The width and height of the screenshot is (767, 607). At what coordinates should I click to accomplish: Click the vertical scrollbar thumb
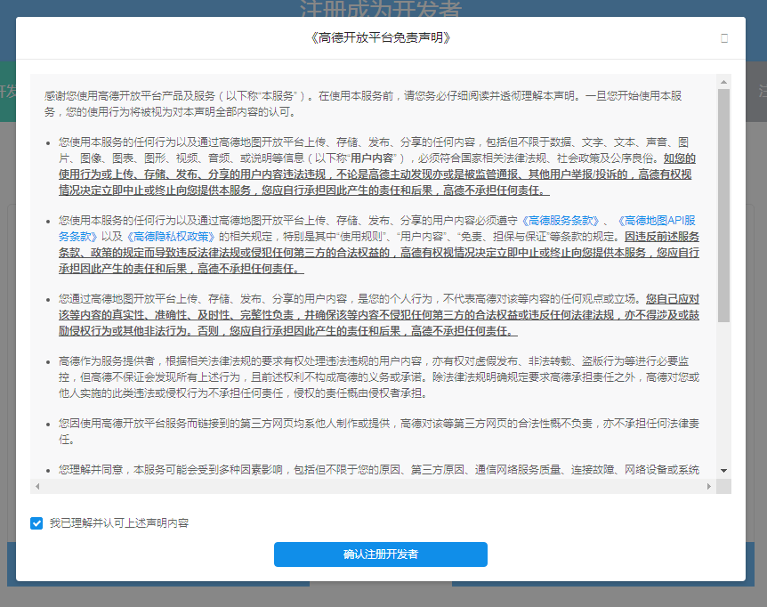click(x=724, y=206)
